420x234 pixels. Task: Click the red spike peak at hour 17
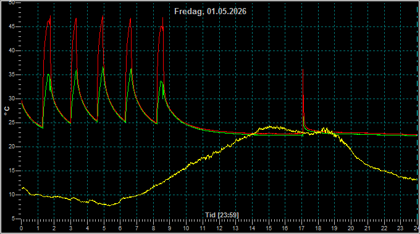tap(303, 70)
